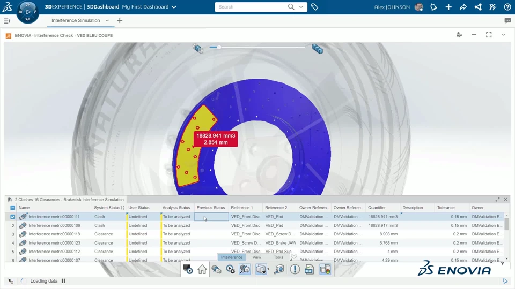Click the Tolerance column header

446,208
